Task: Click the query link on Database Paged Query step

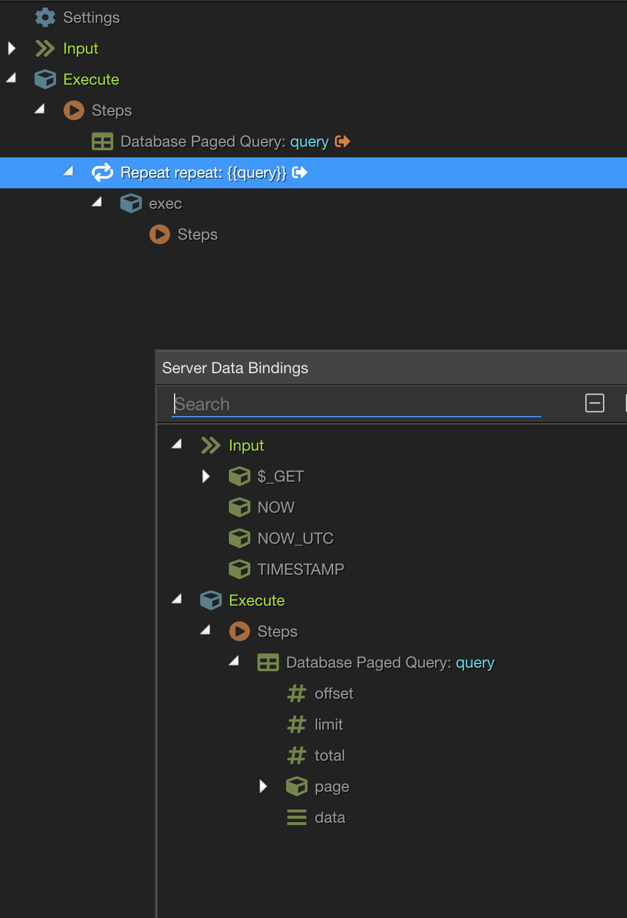Action: (309, 141)
